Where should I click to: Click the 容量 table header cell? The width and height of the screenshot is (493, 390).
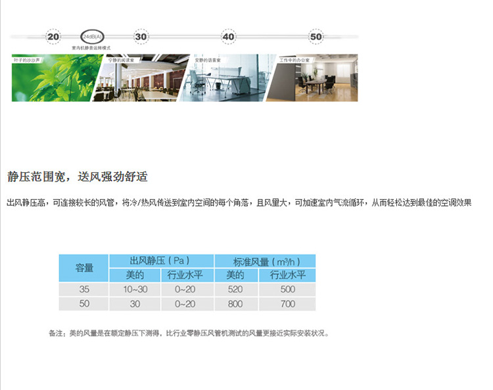click(84, 268)
